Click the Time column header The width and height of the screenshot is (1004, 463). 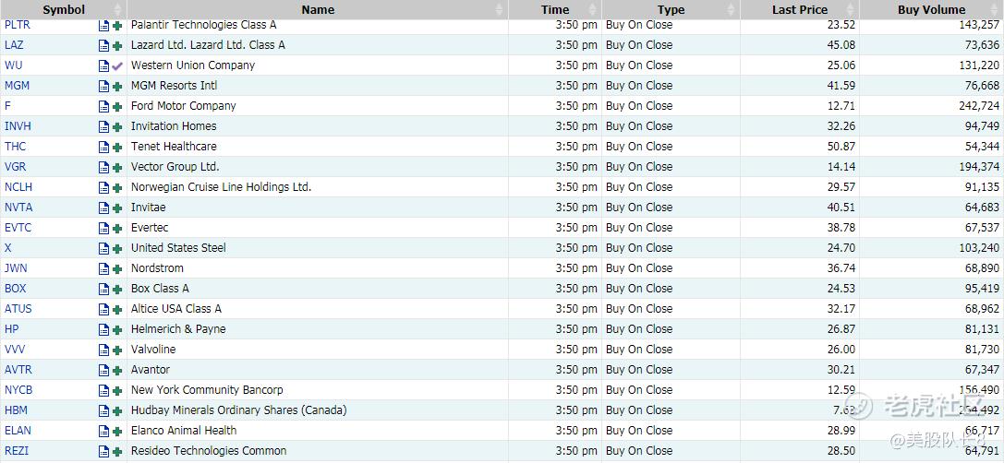point(555,9)
